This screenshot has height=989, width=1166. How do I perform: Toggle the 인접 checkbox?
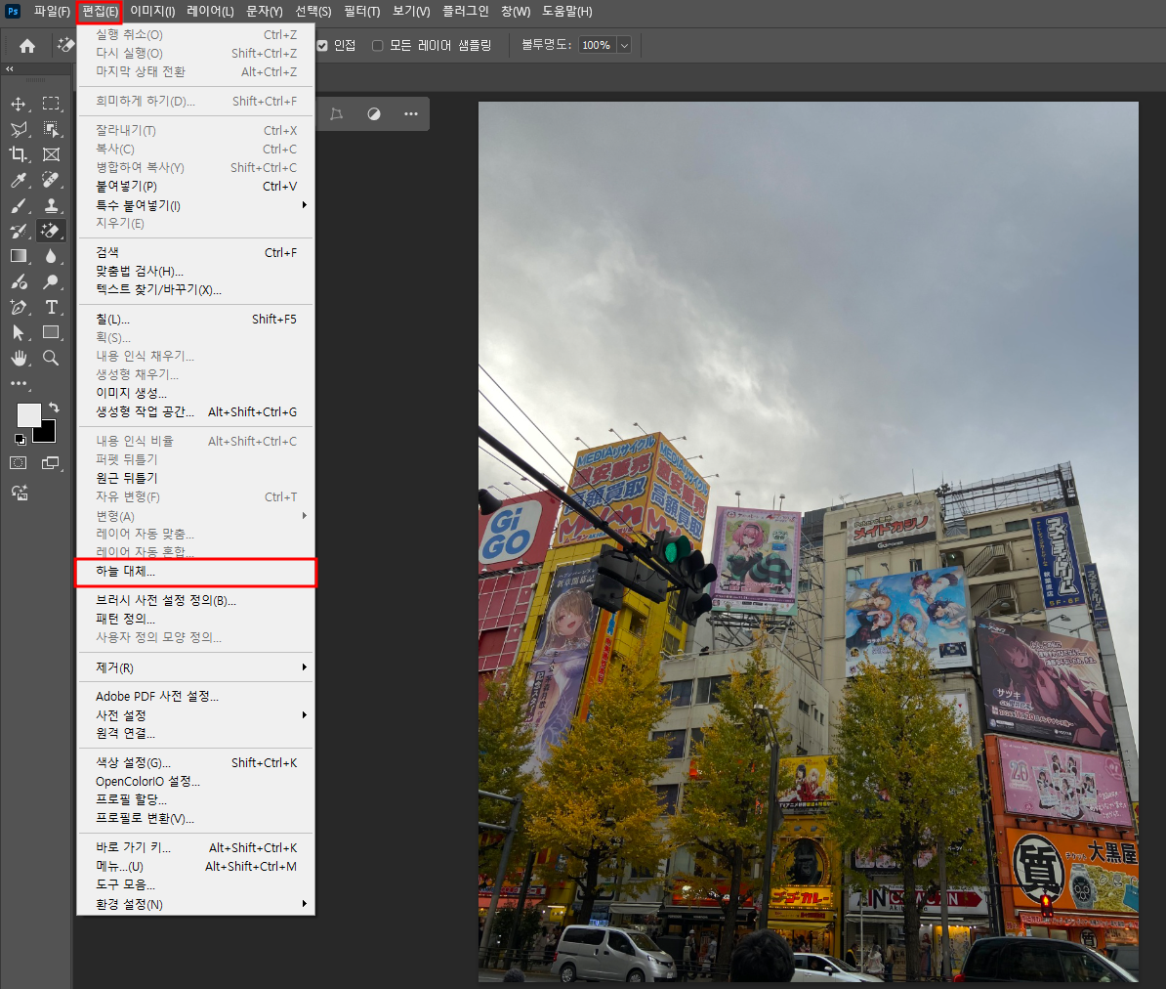tap(322, 45)
